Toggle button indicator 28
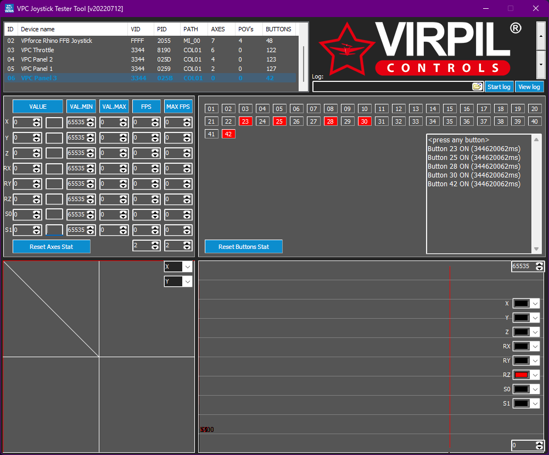The image size is (549, 455). coord(330,121)
